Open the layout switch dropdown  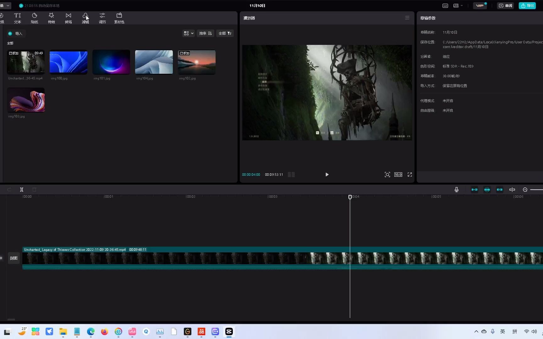click(x=458, y=6)
